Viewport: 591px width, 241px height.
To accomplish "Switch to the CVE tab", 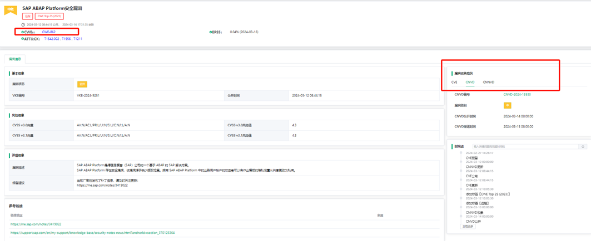I will [x=454, y=82].
